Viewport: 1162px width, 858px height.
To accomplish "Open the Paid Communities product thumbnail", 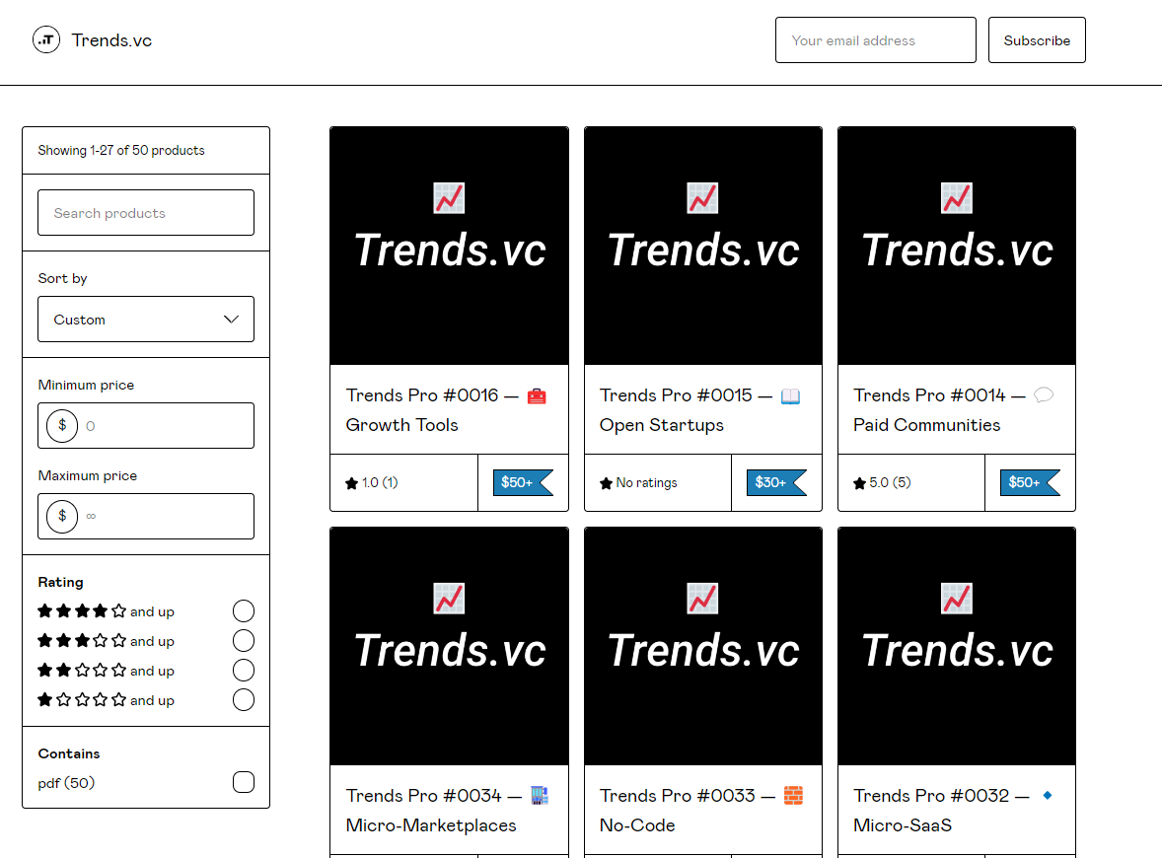I will 957,246.
